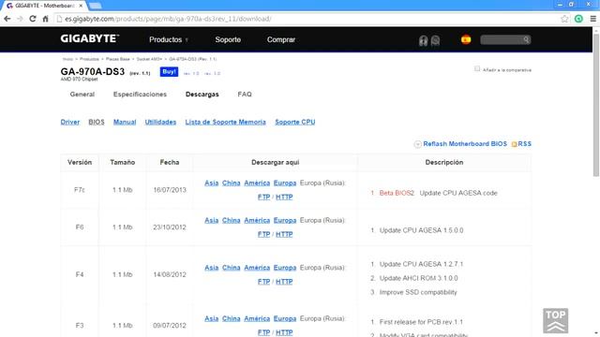Open a new browser tab
The height and width of the screenshot is (337, 600).
[x=95, y=6]
